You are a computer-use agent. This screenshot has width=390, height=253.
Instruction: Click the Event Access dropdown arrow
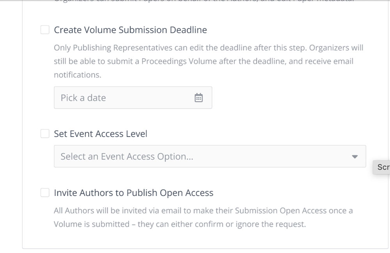(355, 157)
